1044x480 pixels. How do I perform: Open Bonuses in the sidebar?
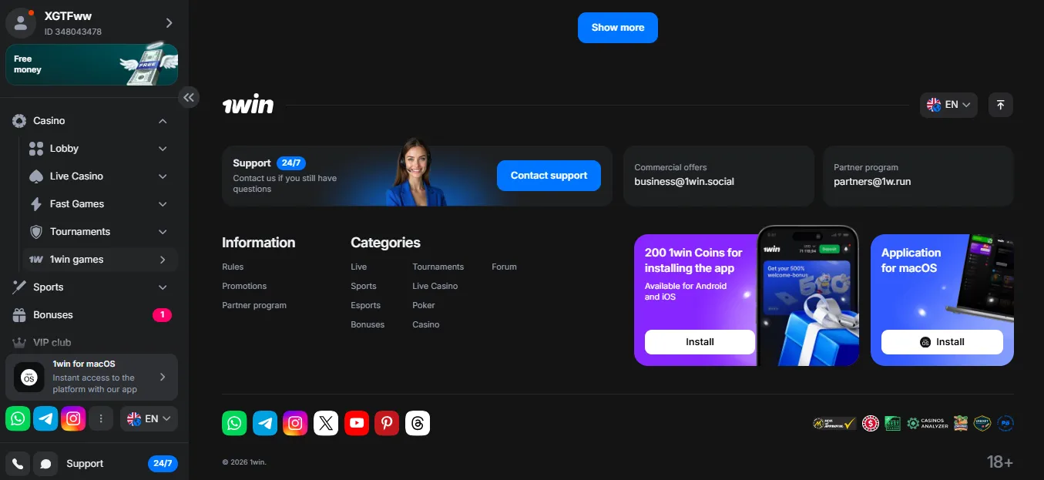click(53, 315)
